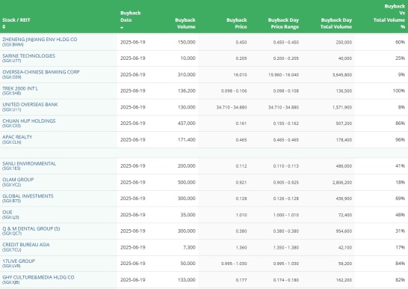
Task: Open OVERSEA-CHINESE BANKING CORP link
Action: click(41, 72)
